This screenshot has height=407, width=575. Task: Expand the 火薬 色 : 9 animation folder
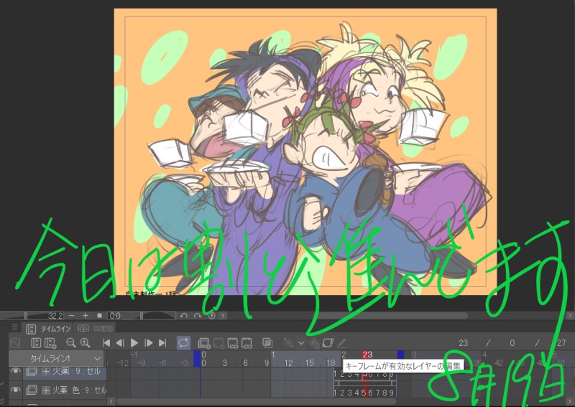pyautogui.click(x=46, y=390)
